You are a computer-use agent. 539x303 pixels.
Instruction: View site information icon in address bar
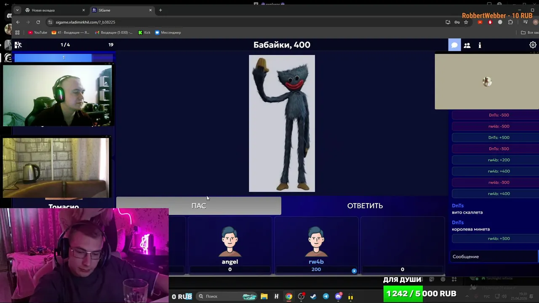pos(50,22)
